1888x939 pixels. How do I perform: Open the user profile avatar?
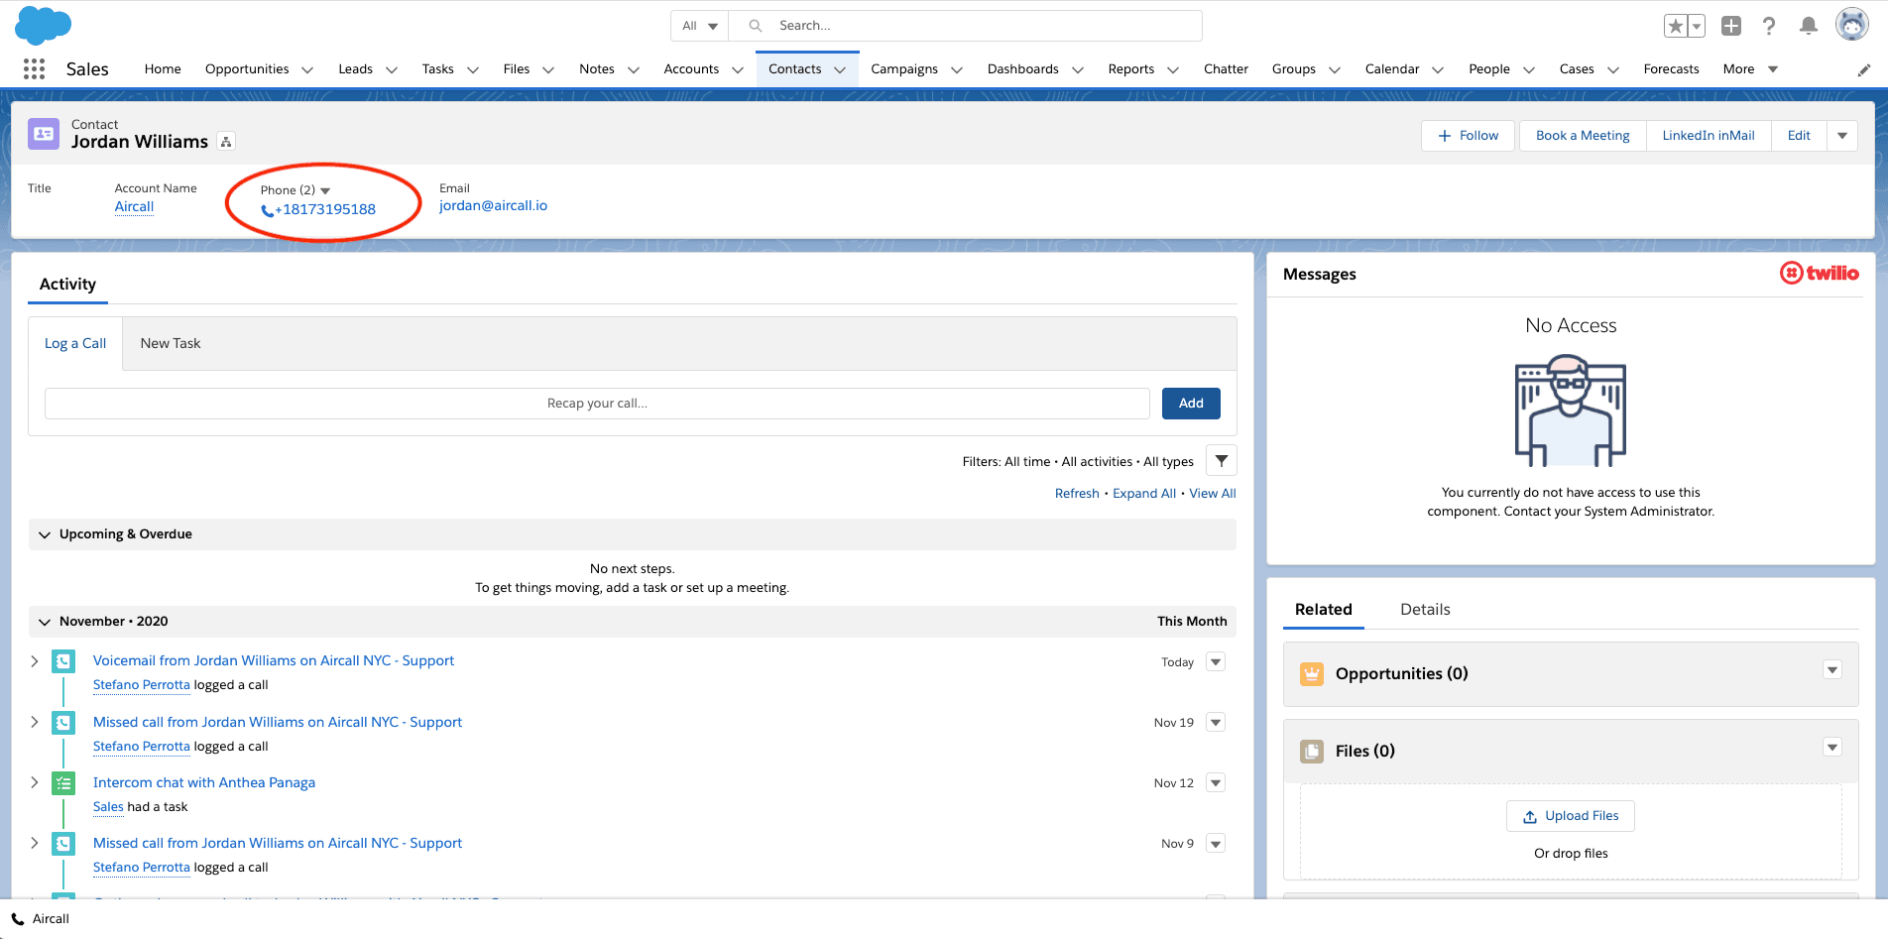[1850, 25]
